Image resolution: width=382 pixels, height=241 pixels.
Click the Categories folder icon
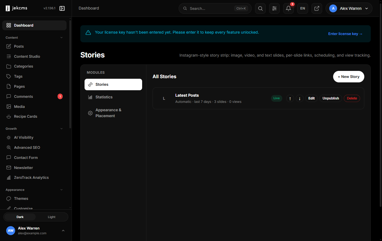[9, 66]
